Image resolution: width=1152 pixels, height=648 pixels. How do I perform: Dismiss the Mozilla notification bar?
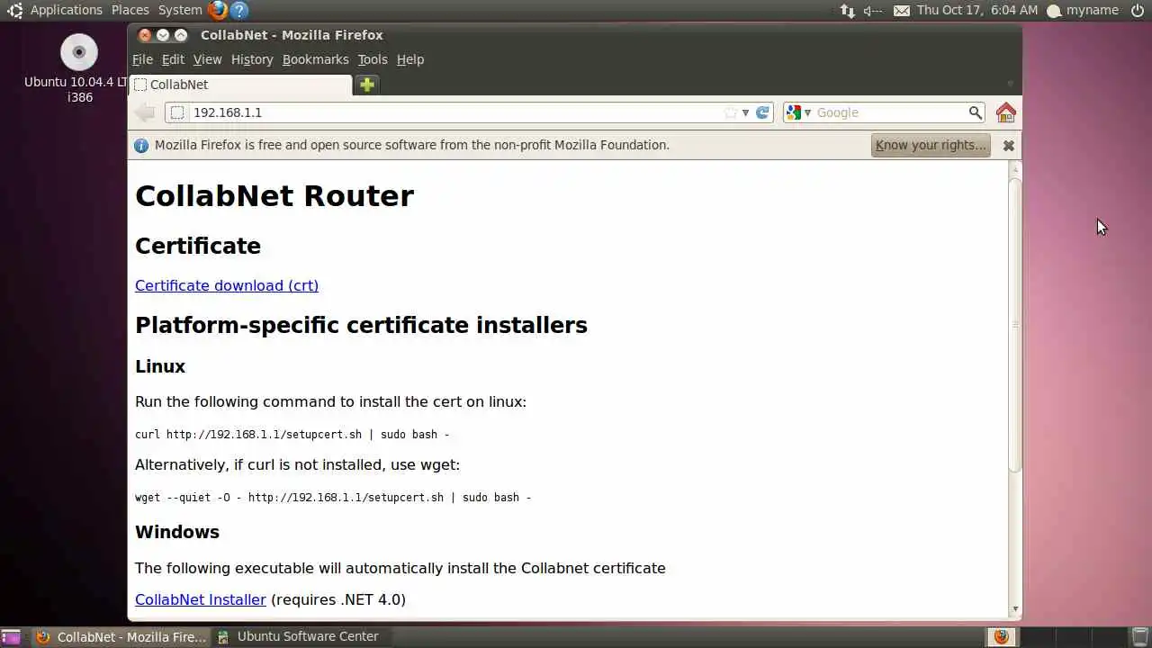(1009, 145)
